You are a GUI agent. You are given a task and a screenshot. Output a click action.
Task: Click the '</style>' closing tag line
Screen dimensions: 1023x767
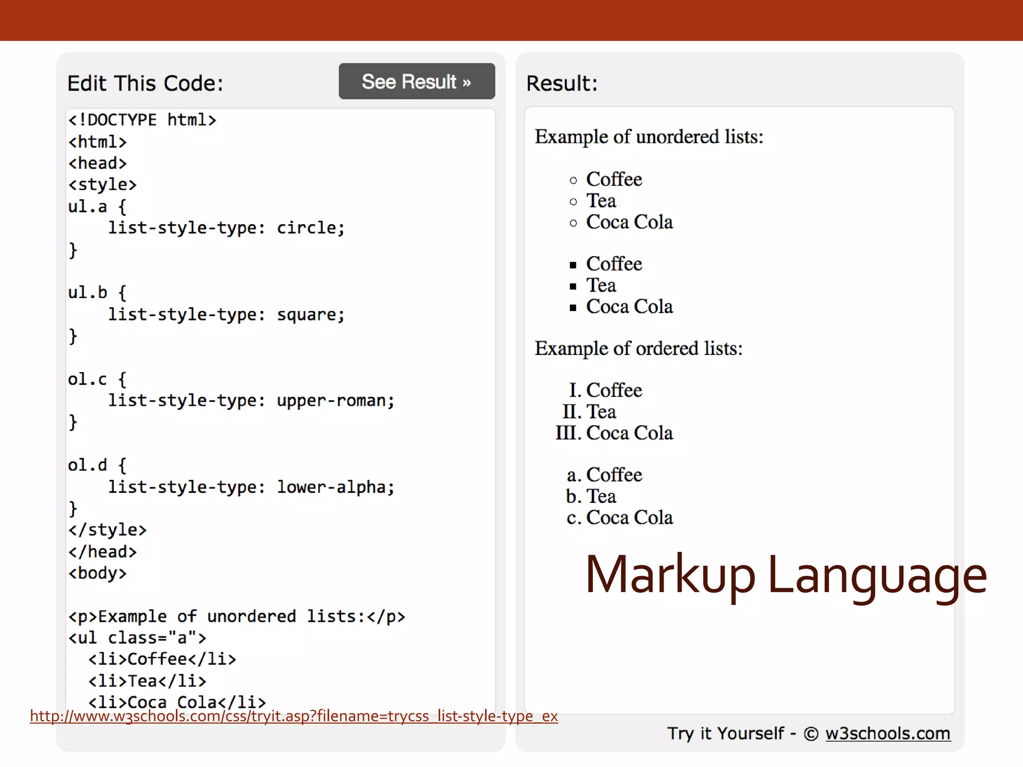pos(107,530)
